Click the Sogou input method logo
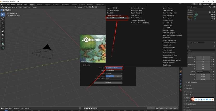Screen dimensions: 216x111 (x=193, y=99)
